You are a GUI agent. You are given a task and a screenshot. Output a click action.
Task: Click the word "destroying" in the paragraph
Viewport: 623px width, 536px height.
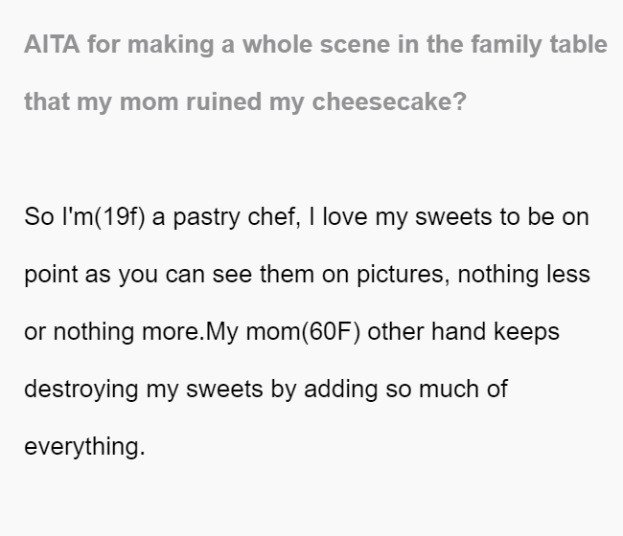[81, 390]
